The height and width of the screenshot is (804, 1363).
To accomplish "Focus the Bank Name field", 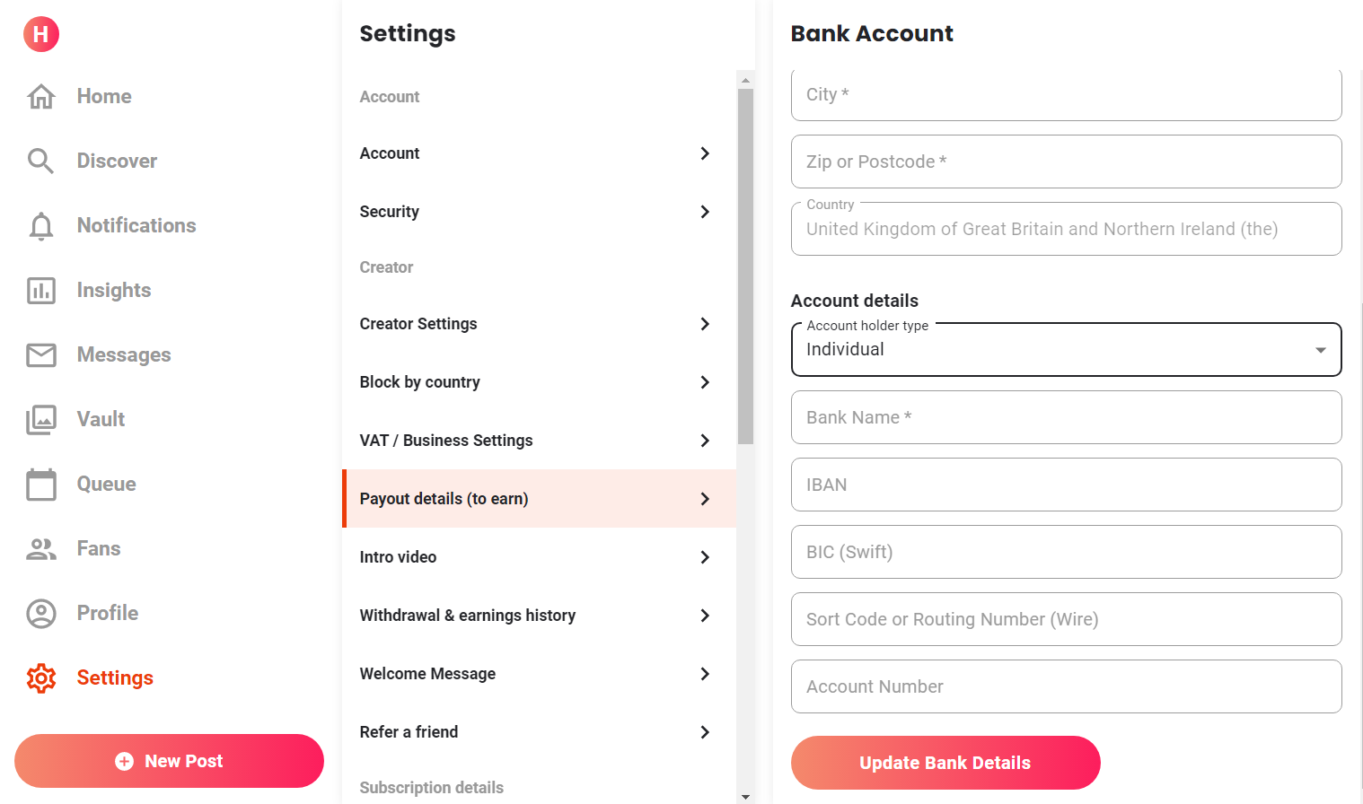I will tap(1066, 417).
